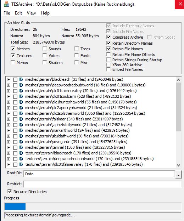The image size is (184, 221).
Task: Click the D icon beside meshes\terrain\sovngarde
Action: (x=21, y=142)
